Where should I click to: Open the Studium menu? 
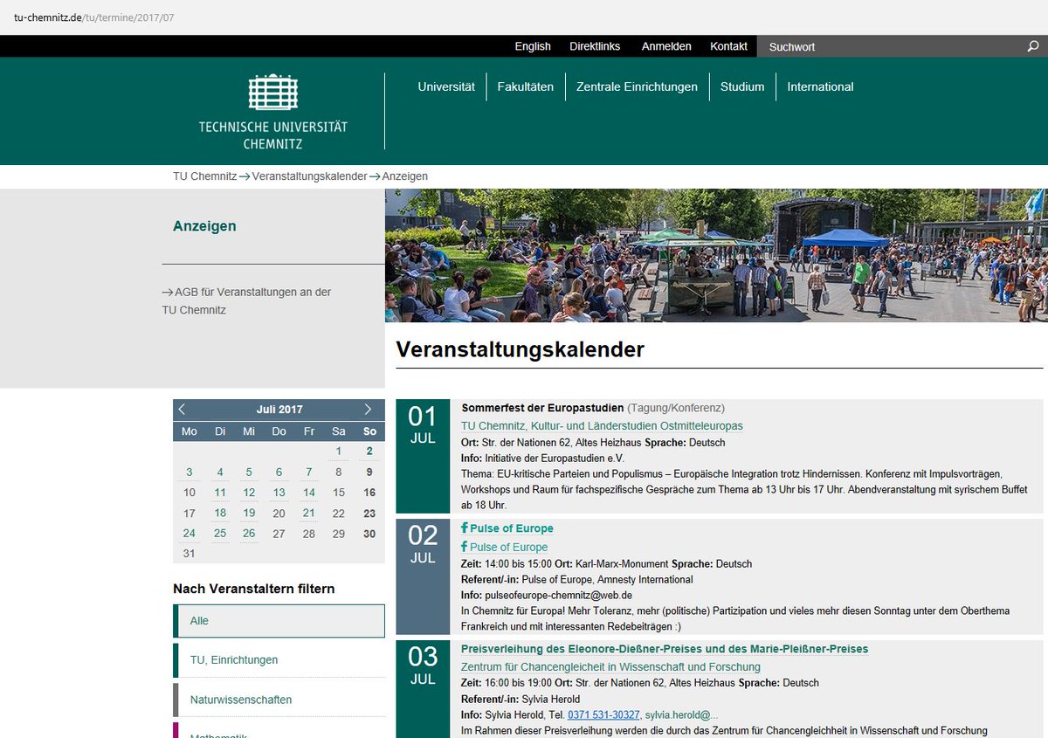pyautogui.click(x=742, y=86)
